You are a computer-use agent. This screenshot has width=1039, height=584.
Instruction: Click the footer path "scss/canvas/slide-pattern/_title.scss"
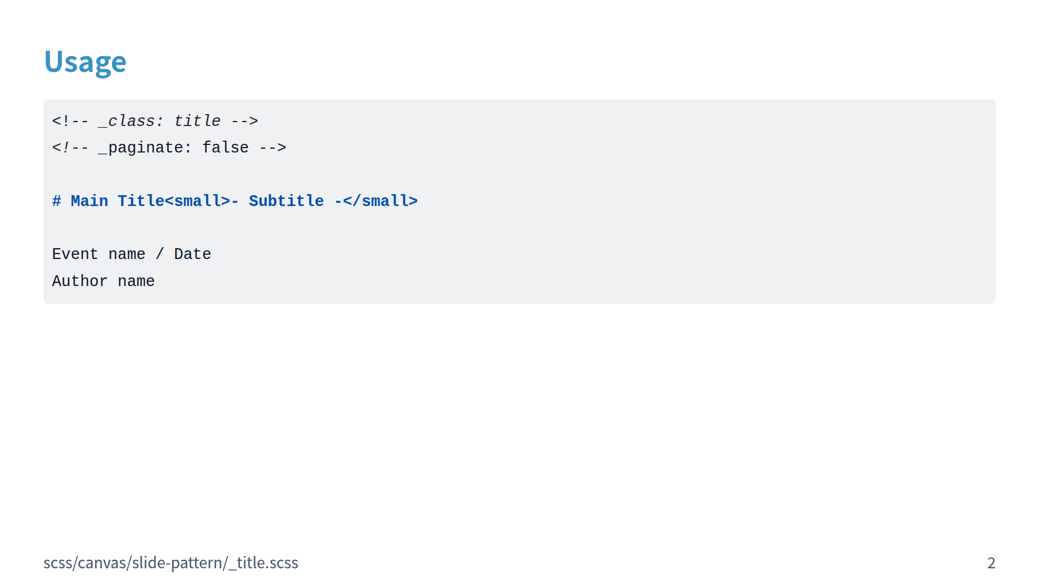(170, 563)
